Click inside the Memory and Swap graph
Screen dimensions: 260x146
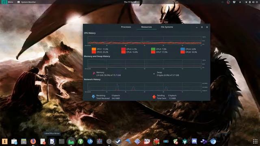pos(145,64)
